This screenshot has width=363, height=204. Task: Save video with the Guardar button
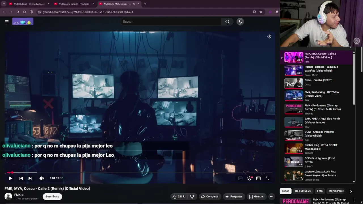click(256, 196)
